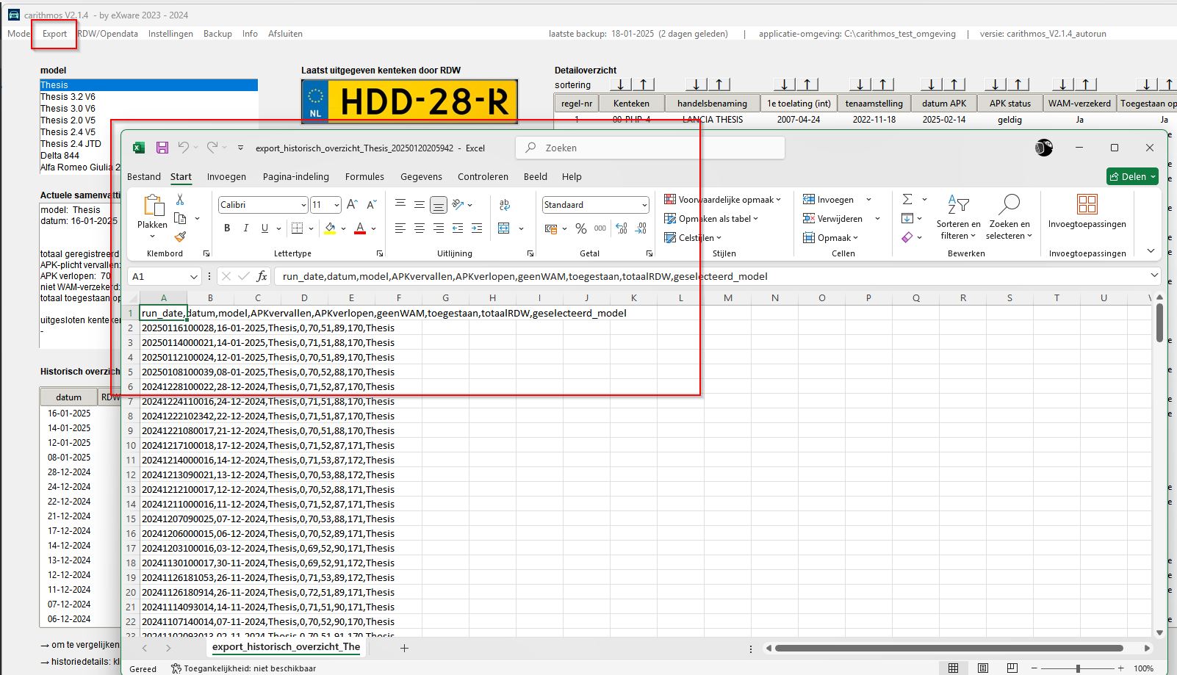Open the Export menu in carithmos

coord(54,34)
